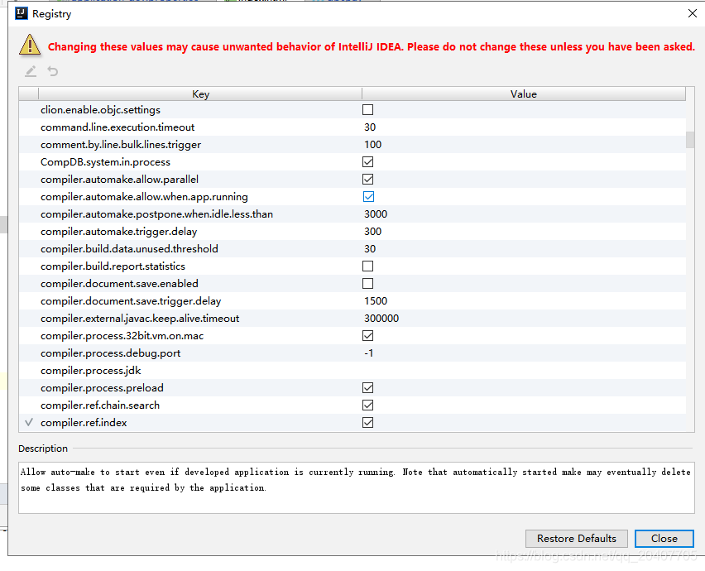705x571 pixels.
Task: Select compiler.process.debug.port key
Action: click(x=110, y=353)
